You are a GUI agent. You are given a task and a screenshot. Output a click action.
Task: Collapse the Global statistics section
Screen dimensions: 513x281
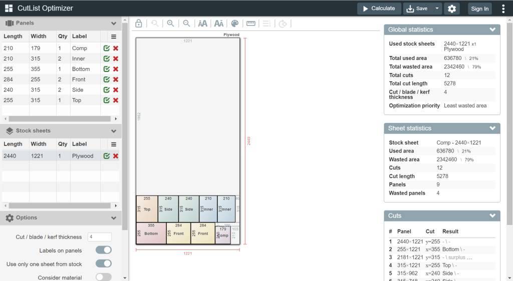(492, 30)
